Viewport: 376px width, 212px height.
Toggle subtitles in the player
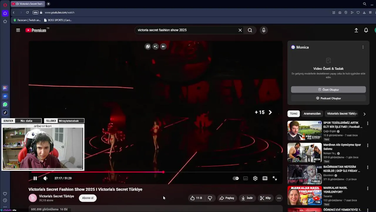point(245,178)
